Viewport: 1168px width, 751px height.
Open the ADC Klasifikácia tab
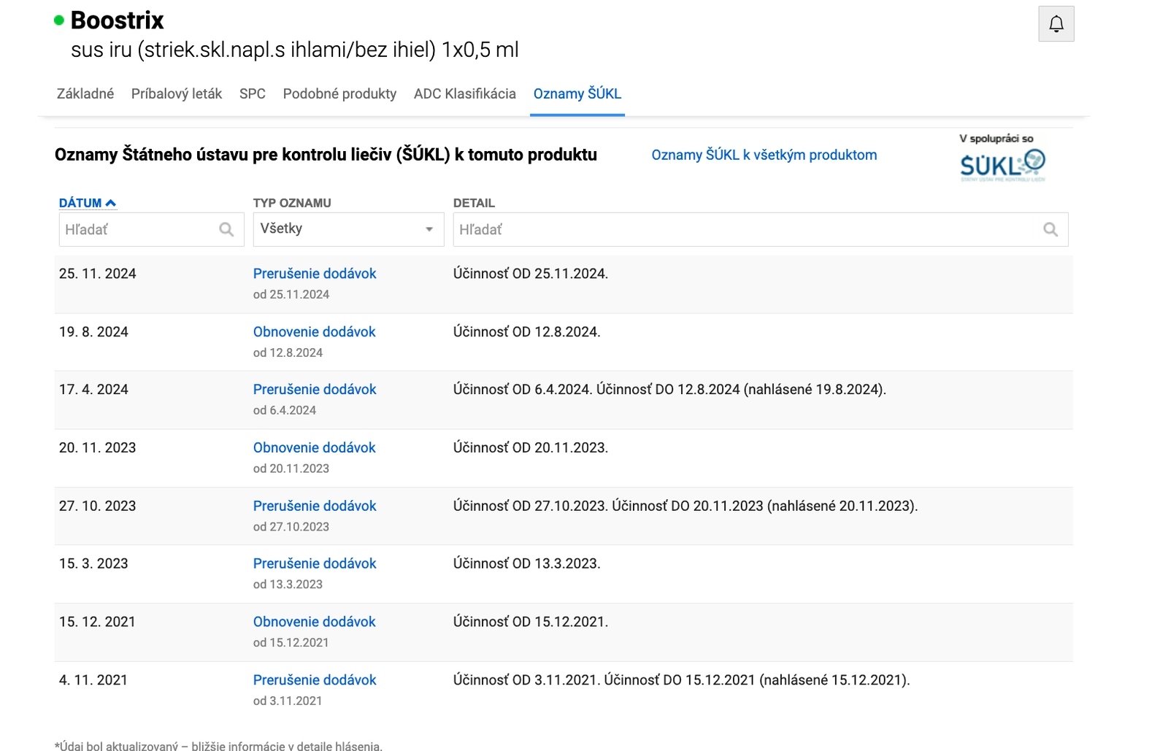[x=464, y=93]
